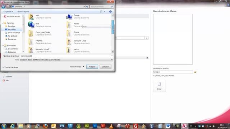Click the Aceptar button
Viewport: 230px width, 129px height.
[92, 67]
